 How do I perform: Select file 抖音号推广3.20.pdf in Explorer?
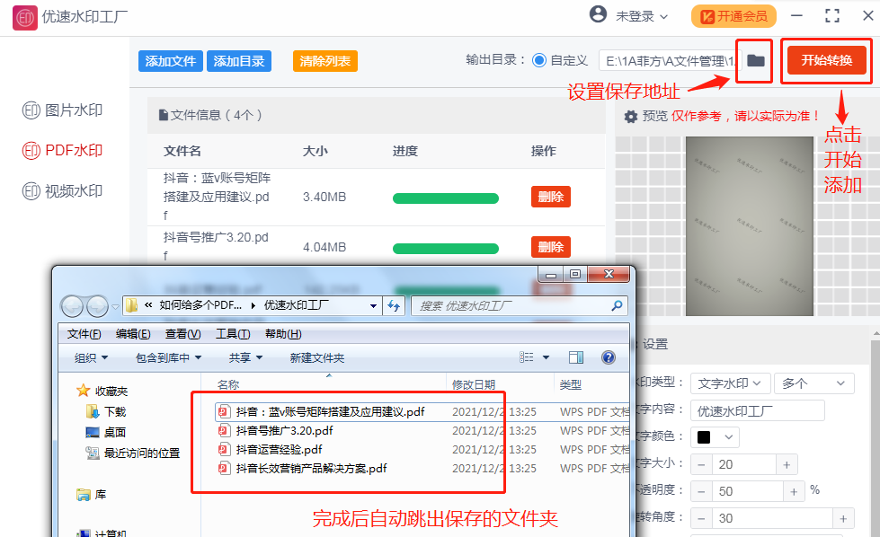coord(284,431)
